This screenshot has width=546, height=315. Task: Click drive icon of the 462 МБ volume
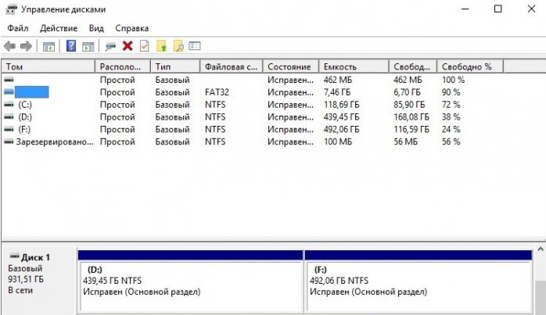tap(9, 80)
